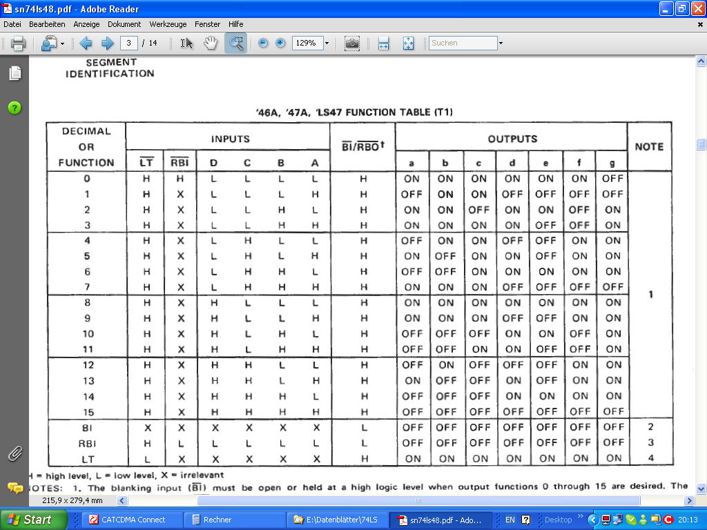Click the RBI input column header

[x=180, y=162]
